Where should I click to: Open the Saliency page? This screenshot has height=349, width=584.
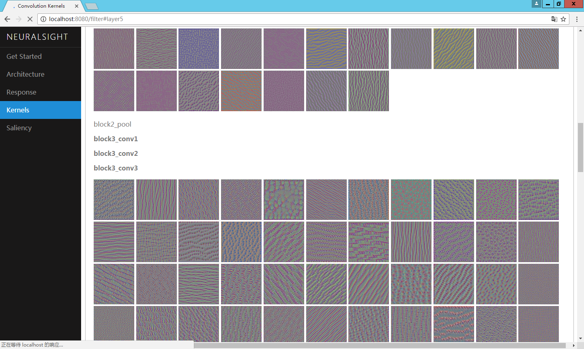point(41,128)
